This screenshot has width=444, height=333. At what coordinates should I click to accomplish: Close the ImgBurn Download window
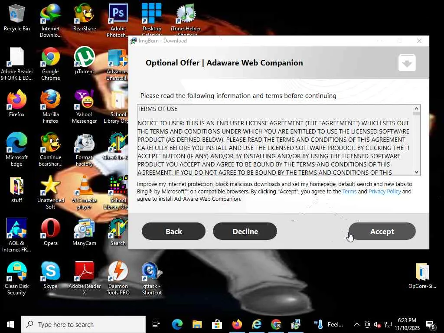(x=419, y=41)
